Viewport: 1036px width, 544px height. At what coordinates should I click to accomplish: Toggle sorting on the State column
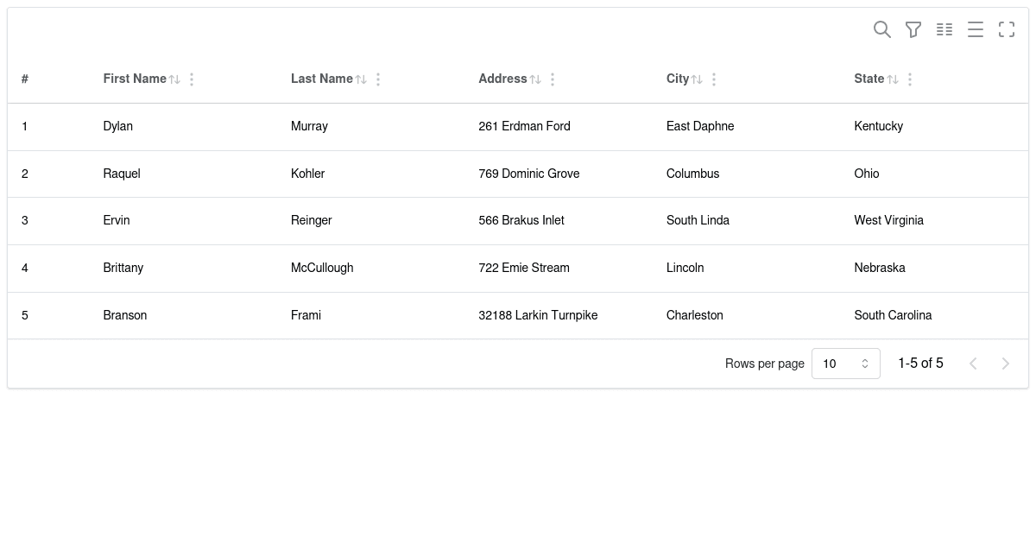click(x=894, y=79)
